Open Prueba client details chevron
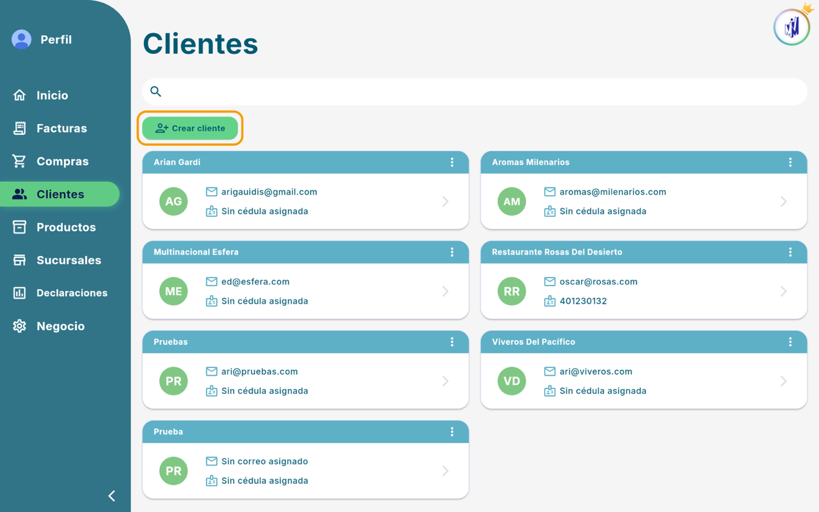 [x=445, y=471]
